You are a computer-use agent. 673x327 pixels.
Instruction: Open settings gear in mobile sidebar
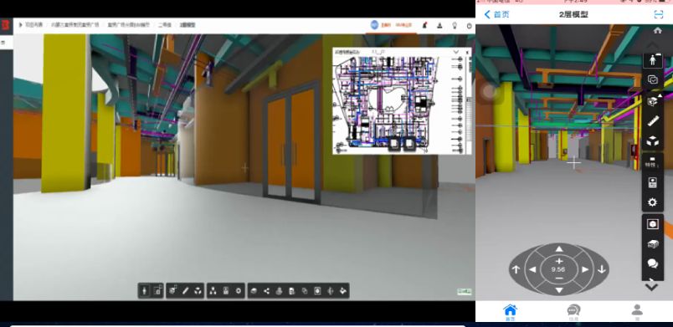[652, 202]
